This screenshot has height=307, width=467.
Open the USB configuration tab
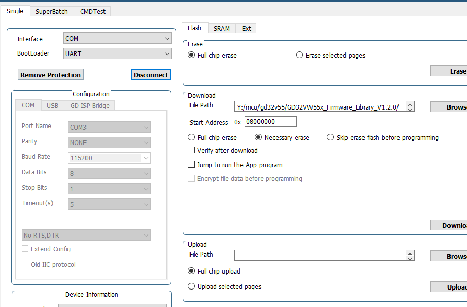pos(53,105)
